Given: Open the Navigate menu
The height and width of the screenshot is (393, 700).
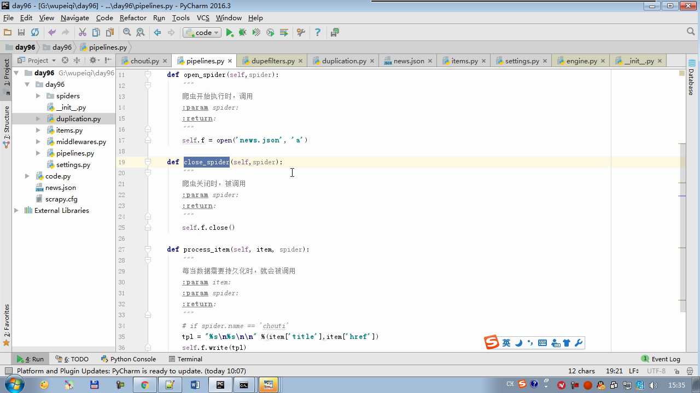Looking at the screenshot, I should (x=75, y=18).
